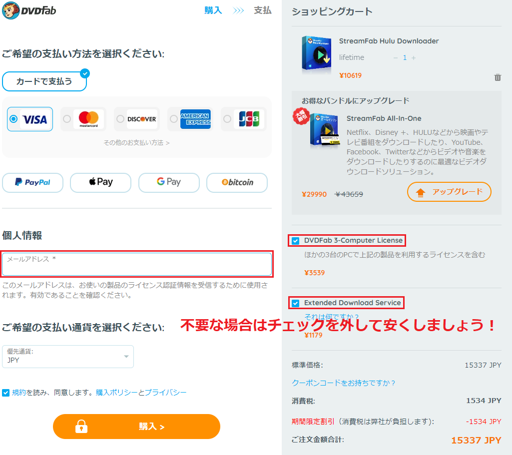Click the -1534 JPY discount amount
Screen dimensions: 512x455
[484, 422]
